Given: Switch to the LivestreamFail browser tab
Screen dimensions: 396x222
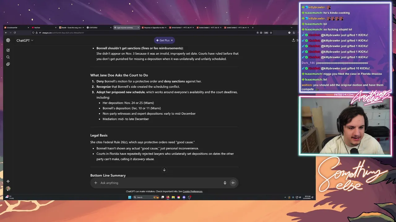Looking at the screenshot, I should pos(15,27).
